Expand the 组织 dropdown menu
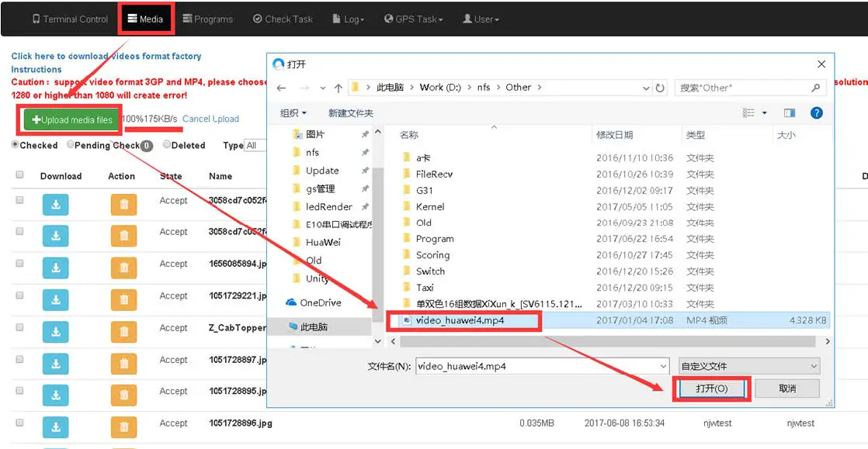Screen dimensions: 868x449 293,112
